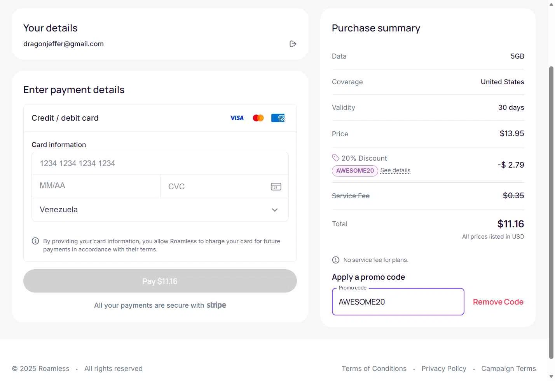The width and height of the screenshot is (555, 381).
Task: Open the Venezuela country dropdown
Action: point(160,210)
